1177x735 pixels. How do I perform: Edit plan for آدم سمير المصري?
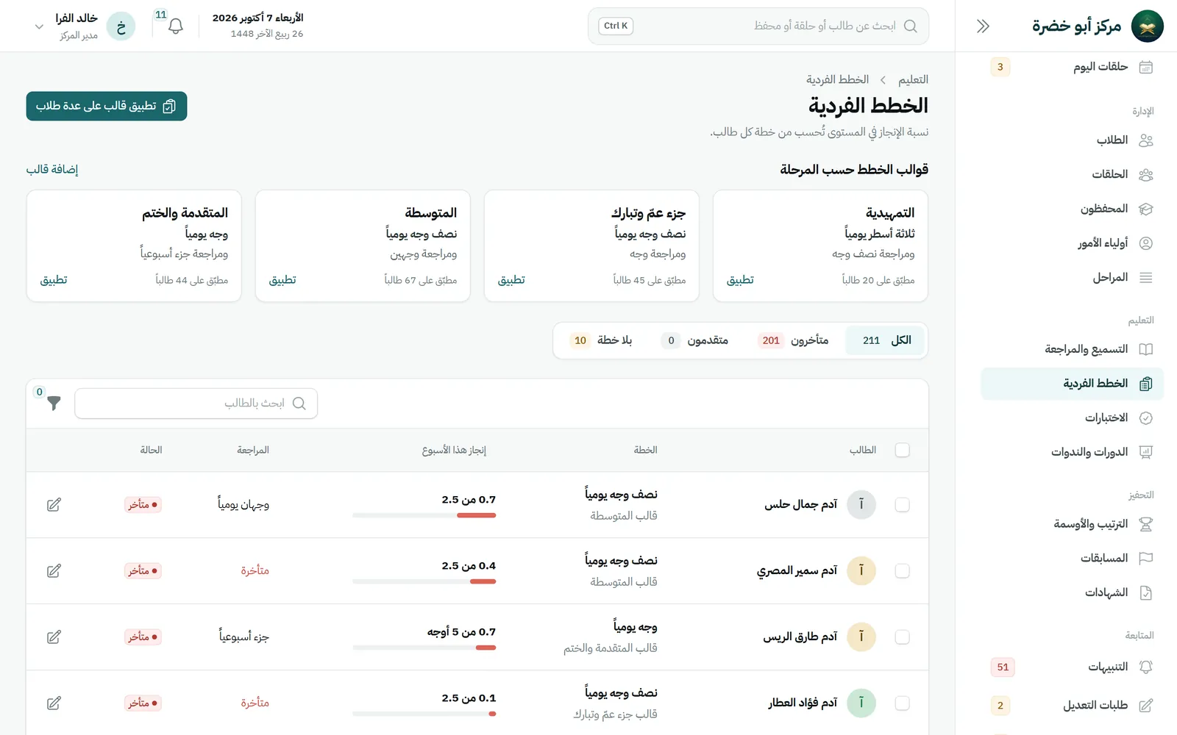pos(54,571)
